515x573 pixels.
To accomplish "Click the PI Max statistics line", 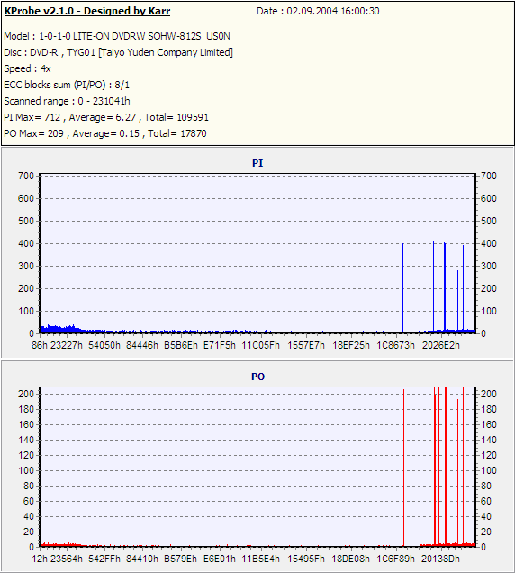I will pyautogui.click(x=106, y=117).
